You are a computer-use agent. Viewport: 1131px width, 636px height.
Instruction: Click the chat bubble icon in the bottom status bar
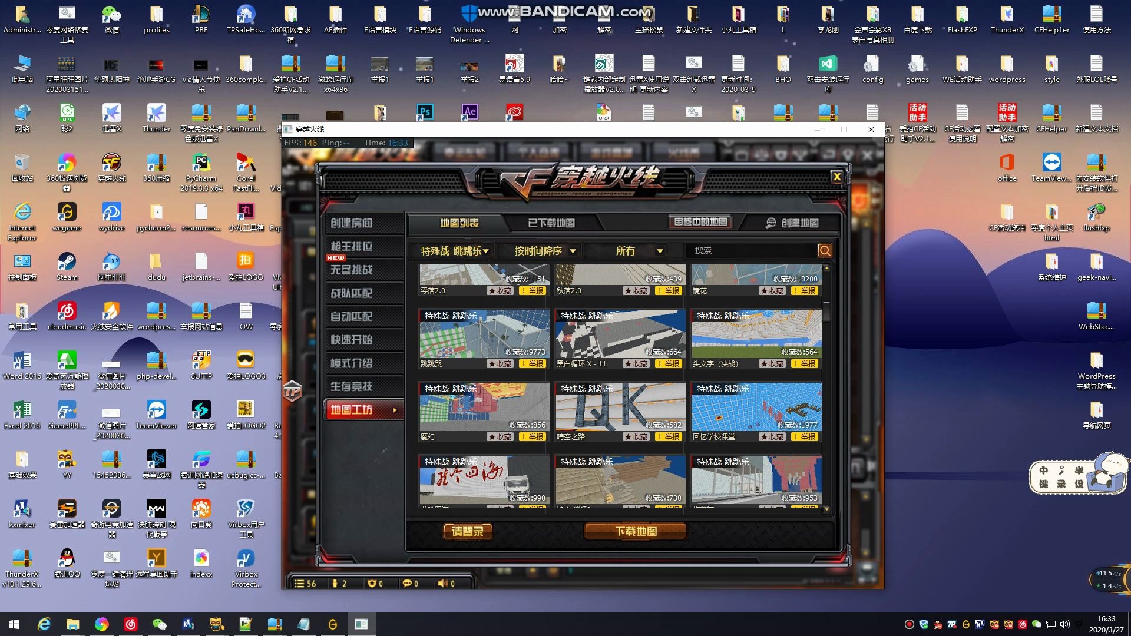coord(407,584)
